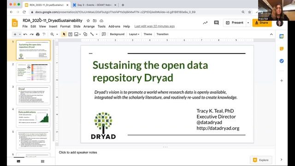Open the Insert menu
295x166 pixels.
[x=53, y=26]
